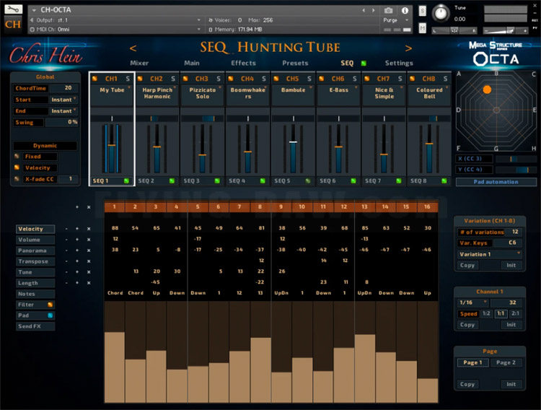Mute the instrument with M button in header
The image size is (541, 410).
(422, 27)
